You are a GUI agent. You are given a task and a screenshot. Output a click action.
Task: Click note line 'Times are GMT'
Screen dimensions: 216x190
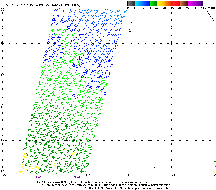(x=56, y=182)
